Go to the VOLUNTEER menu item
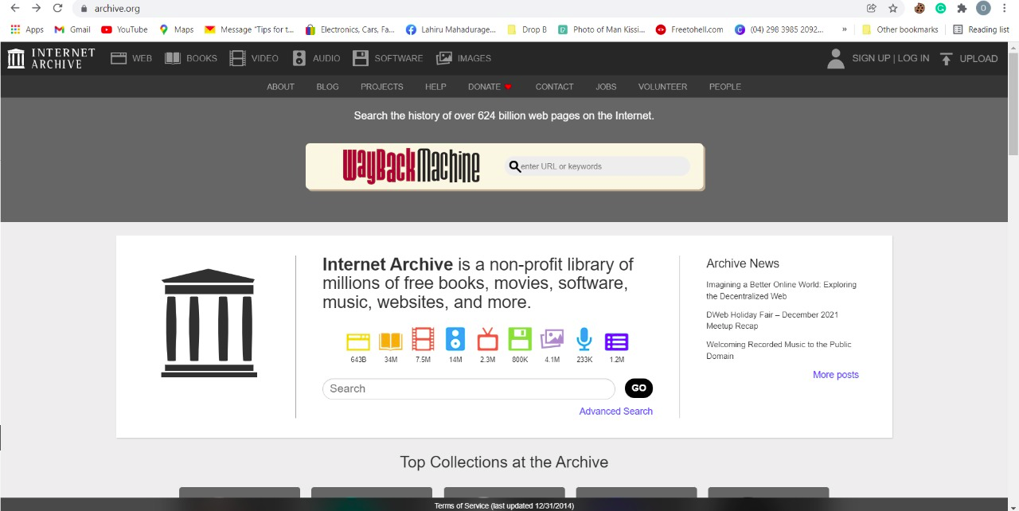The height and width of the screenshot is (511, 1019). tap(662, 87)
